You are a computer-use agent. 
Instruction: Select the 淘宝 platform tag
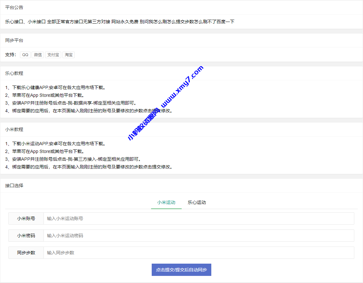pos(68,55)
